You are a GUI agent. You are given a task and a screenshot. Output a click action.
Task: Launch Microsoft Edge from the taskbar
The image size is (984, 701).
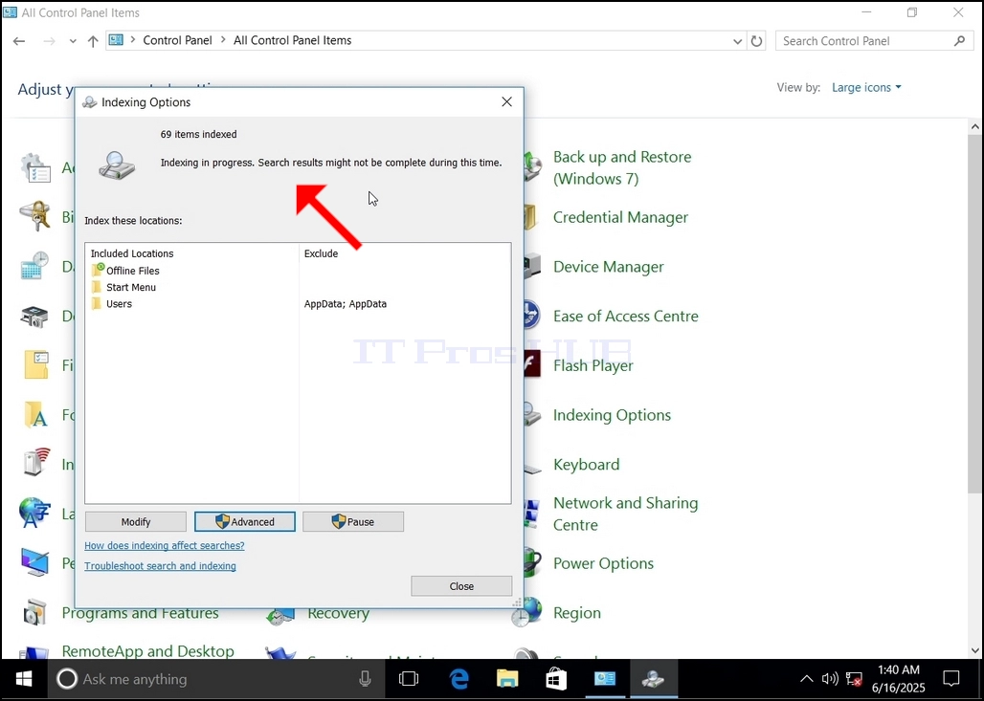[x=459, y=679]
